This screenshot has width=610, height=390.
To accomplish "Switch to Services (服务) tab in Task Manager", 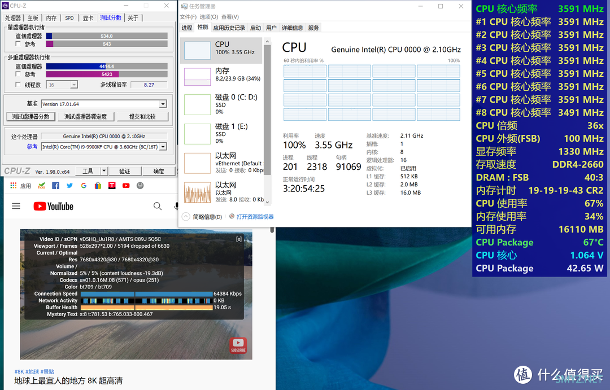I will point(313,28).
